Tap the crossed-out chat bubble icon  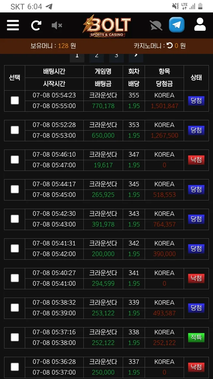[x=156, y=25]
